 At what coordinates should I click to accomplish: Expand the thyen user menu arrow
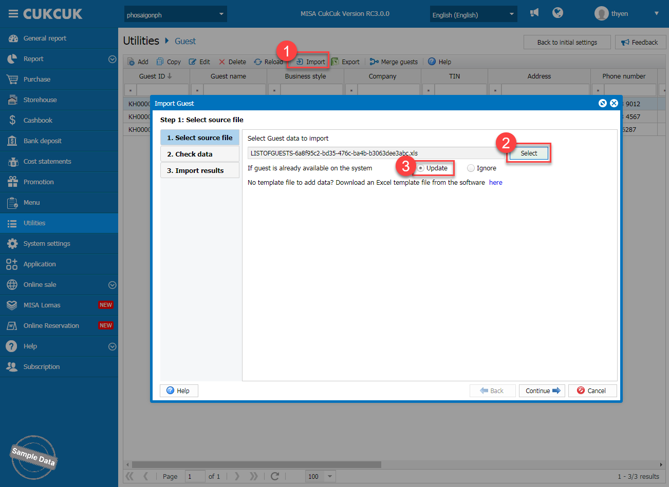[656, 14]
